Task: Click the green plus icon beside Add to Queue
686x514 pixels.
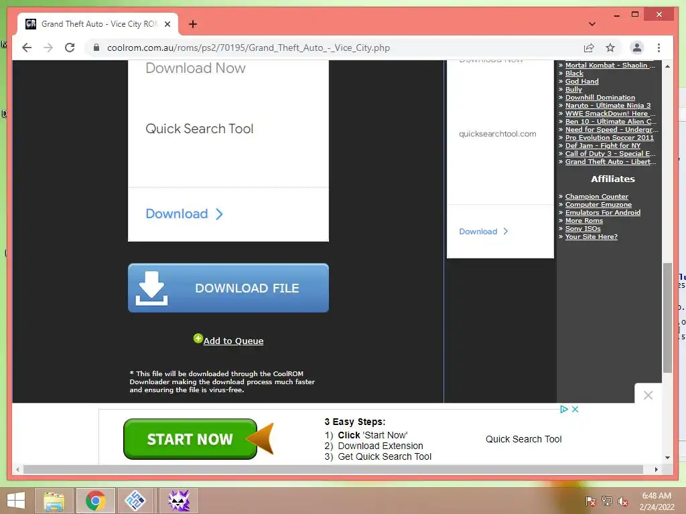Action: [198, 338]
